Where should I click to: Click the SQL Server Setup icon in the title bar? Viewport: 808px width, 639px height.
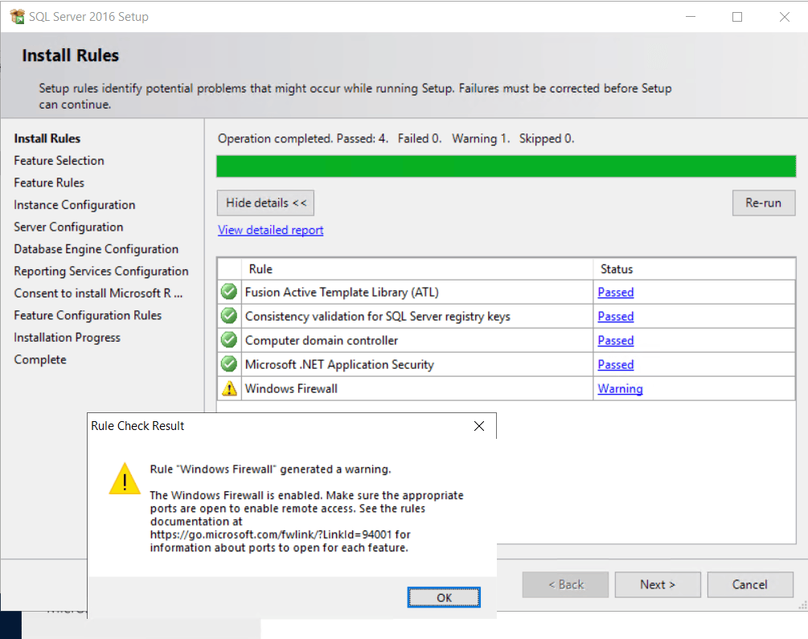17,16
